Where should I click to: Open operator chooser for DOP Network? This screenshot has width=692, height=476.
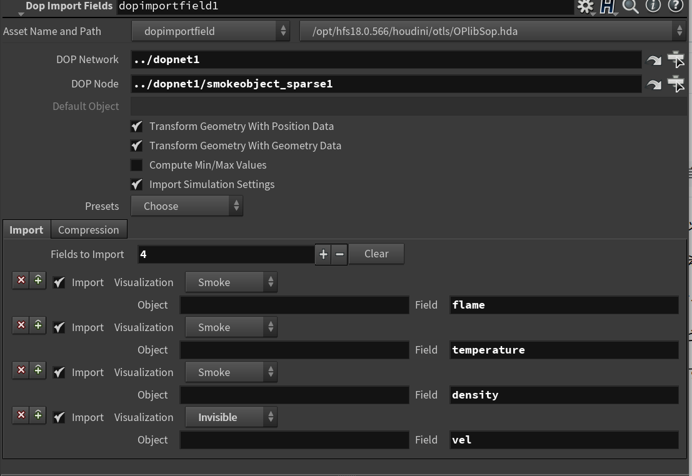(x=676, y=59)
